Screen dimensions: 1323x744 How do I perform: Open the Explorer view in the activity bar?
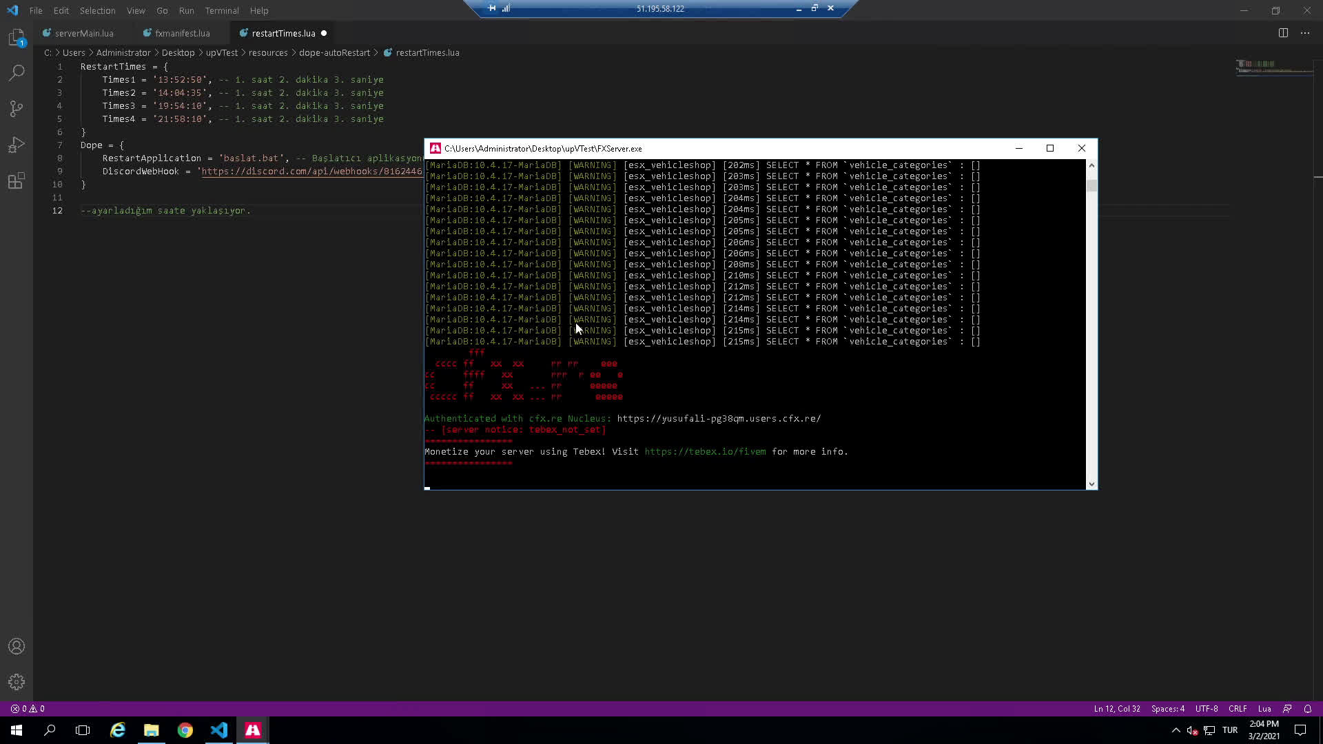[x=17, y=37]
